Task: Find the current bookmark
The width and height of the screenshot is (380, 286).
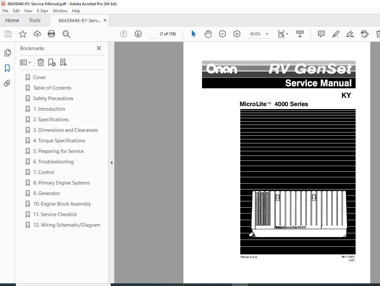Action: tap(64, 63)
